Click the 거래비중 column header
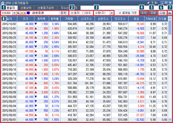This screenshot has width=173, height=123. pyautogui.click(x=151, y=19)
